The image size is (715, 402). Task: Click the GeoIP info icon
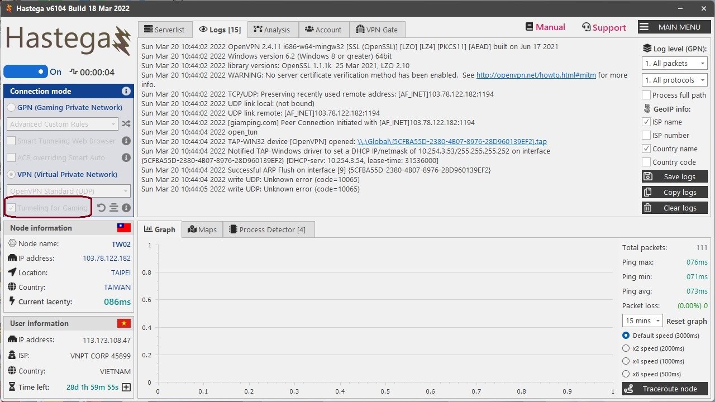647,109
